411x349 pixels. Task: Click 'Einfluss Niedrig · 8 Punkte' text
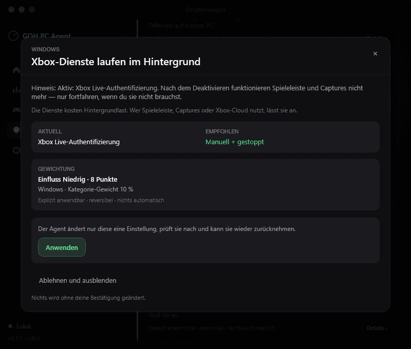pyautogui.click(x=78, y=179)
